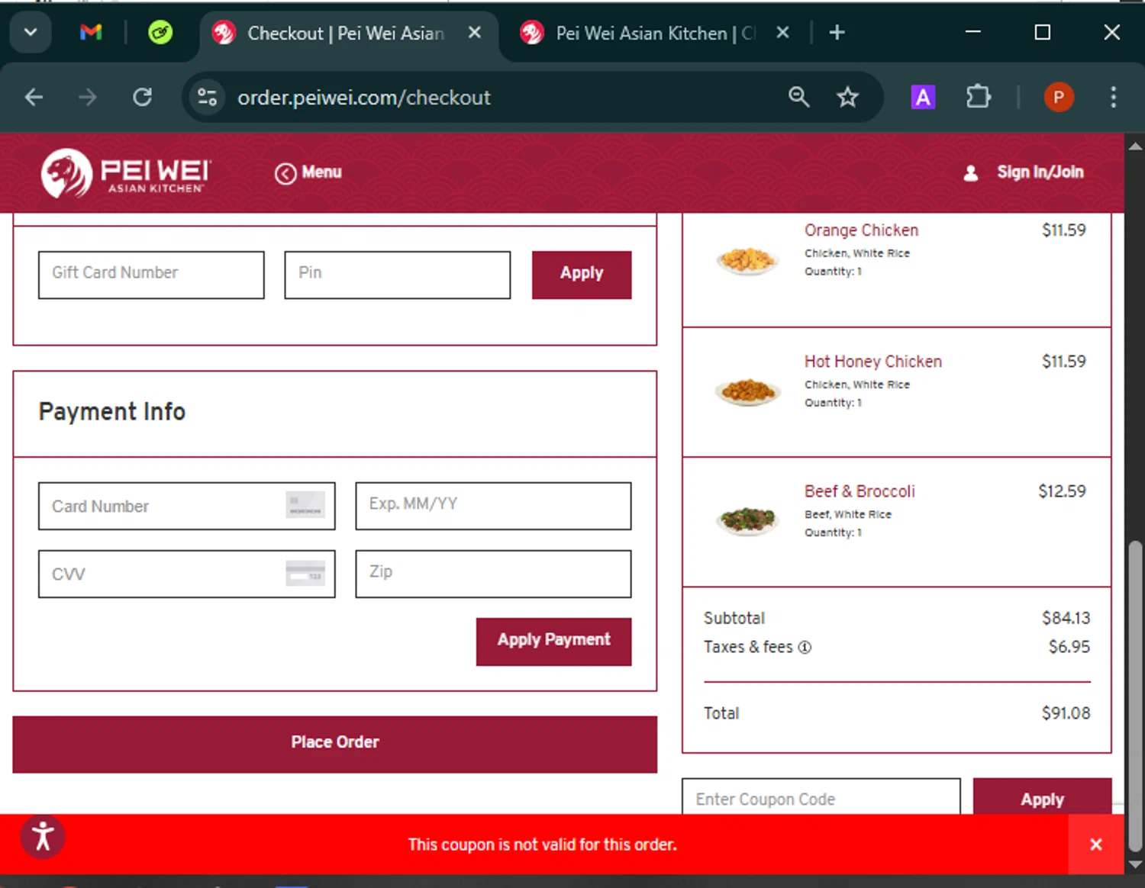Click the Payment Info heading

click(x=112, y=412)
